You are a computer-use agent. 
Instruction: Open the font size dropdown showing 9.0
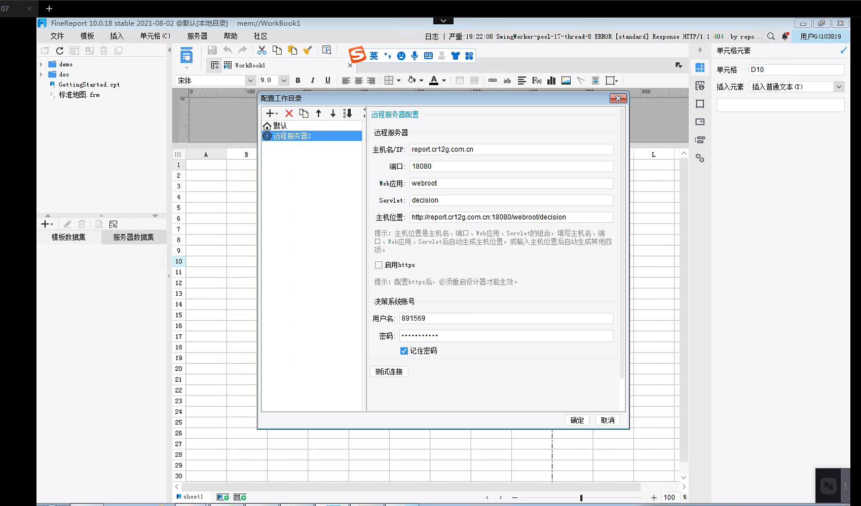[x=283, y=81]
